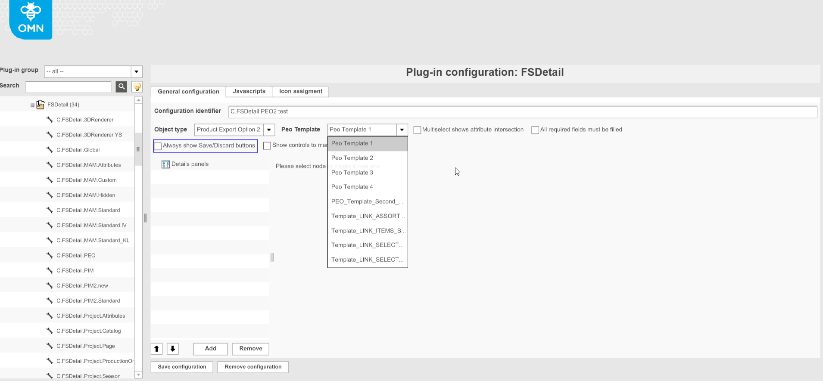Check All required fields must be filled
The width and height of the screenshot is (823, 381).
[x=535, y=130]
